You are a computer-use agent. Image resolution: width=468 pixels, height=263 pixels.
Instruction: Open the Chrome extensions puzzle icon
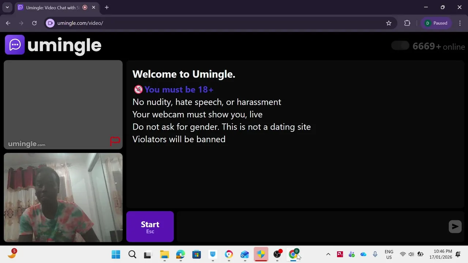407,23
